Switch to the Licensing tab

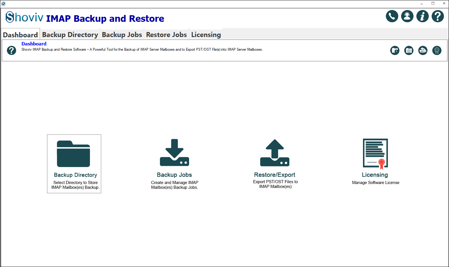point(206,35)
